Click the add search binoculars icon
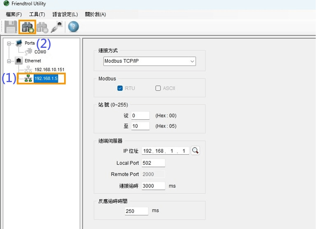The height and width of the screenshot is (229, 317). click(x=27, y=27)
